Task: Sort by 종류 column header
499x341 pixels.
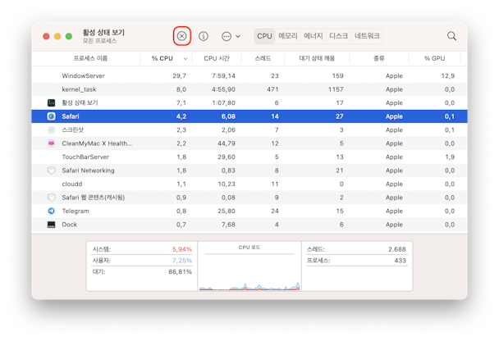Action: [378, 58]
